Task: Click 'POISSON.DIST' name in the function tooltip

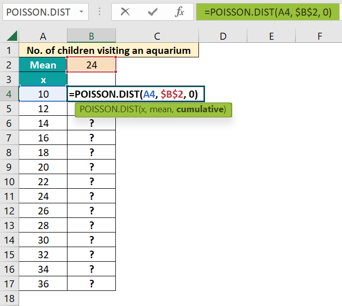Action: point(109,109)
